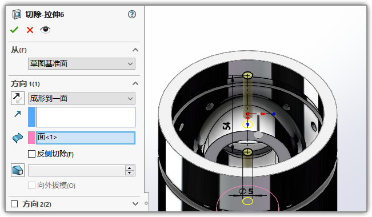Select the yellow circle inside the pink circle

tap(247, 202)
